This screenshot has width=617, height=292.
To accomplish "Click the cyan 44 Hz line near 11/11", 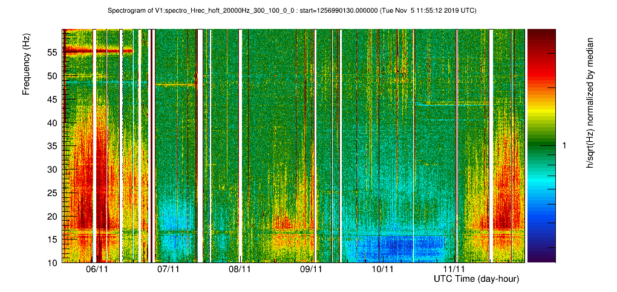I will coord(452,105).
